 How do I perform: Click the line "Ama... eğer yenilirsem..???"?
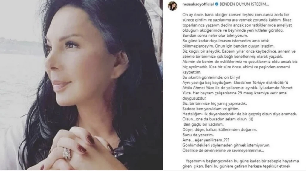(206, 140)
